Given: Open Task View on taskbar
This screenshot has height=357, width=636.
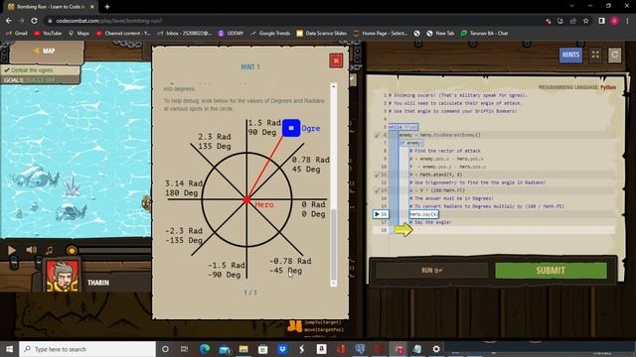Looking at the screenshot, I should (184, 349).
